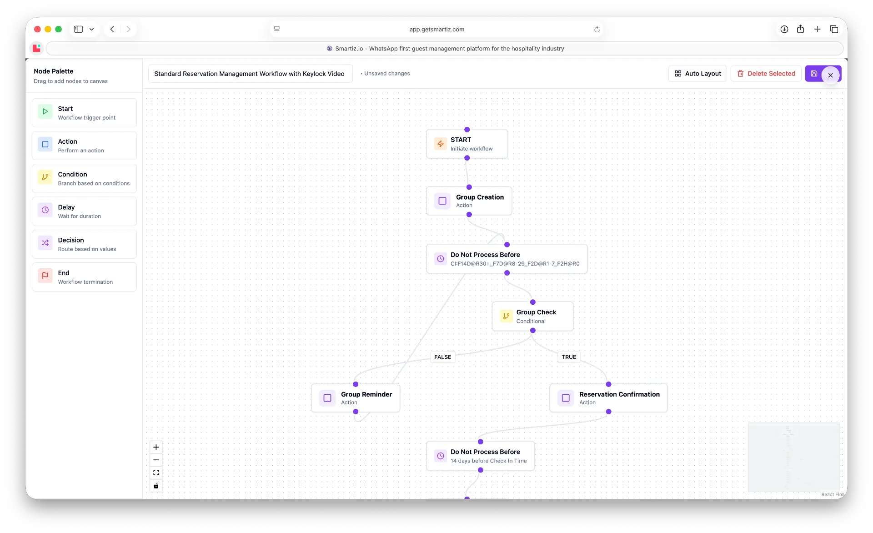Select the START Initiate workflow node
The width and height of the screenshot is (873, 533).
[467, 144]
